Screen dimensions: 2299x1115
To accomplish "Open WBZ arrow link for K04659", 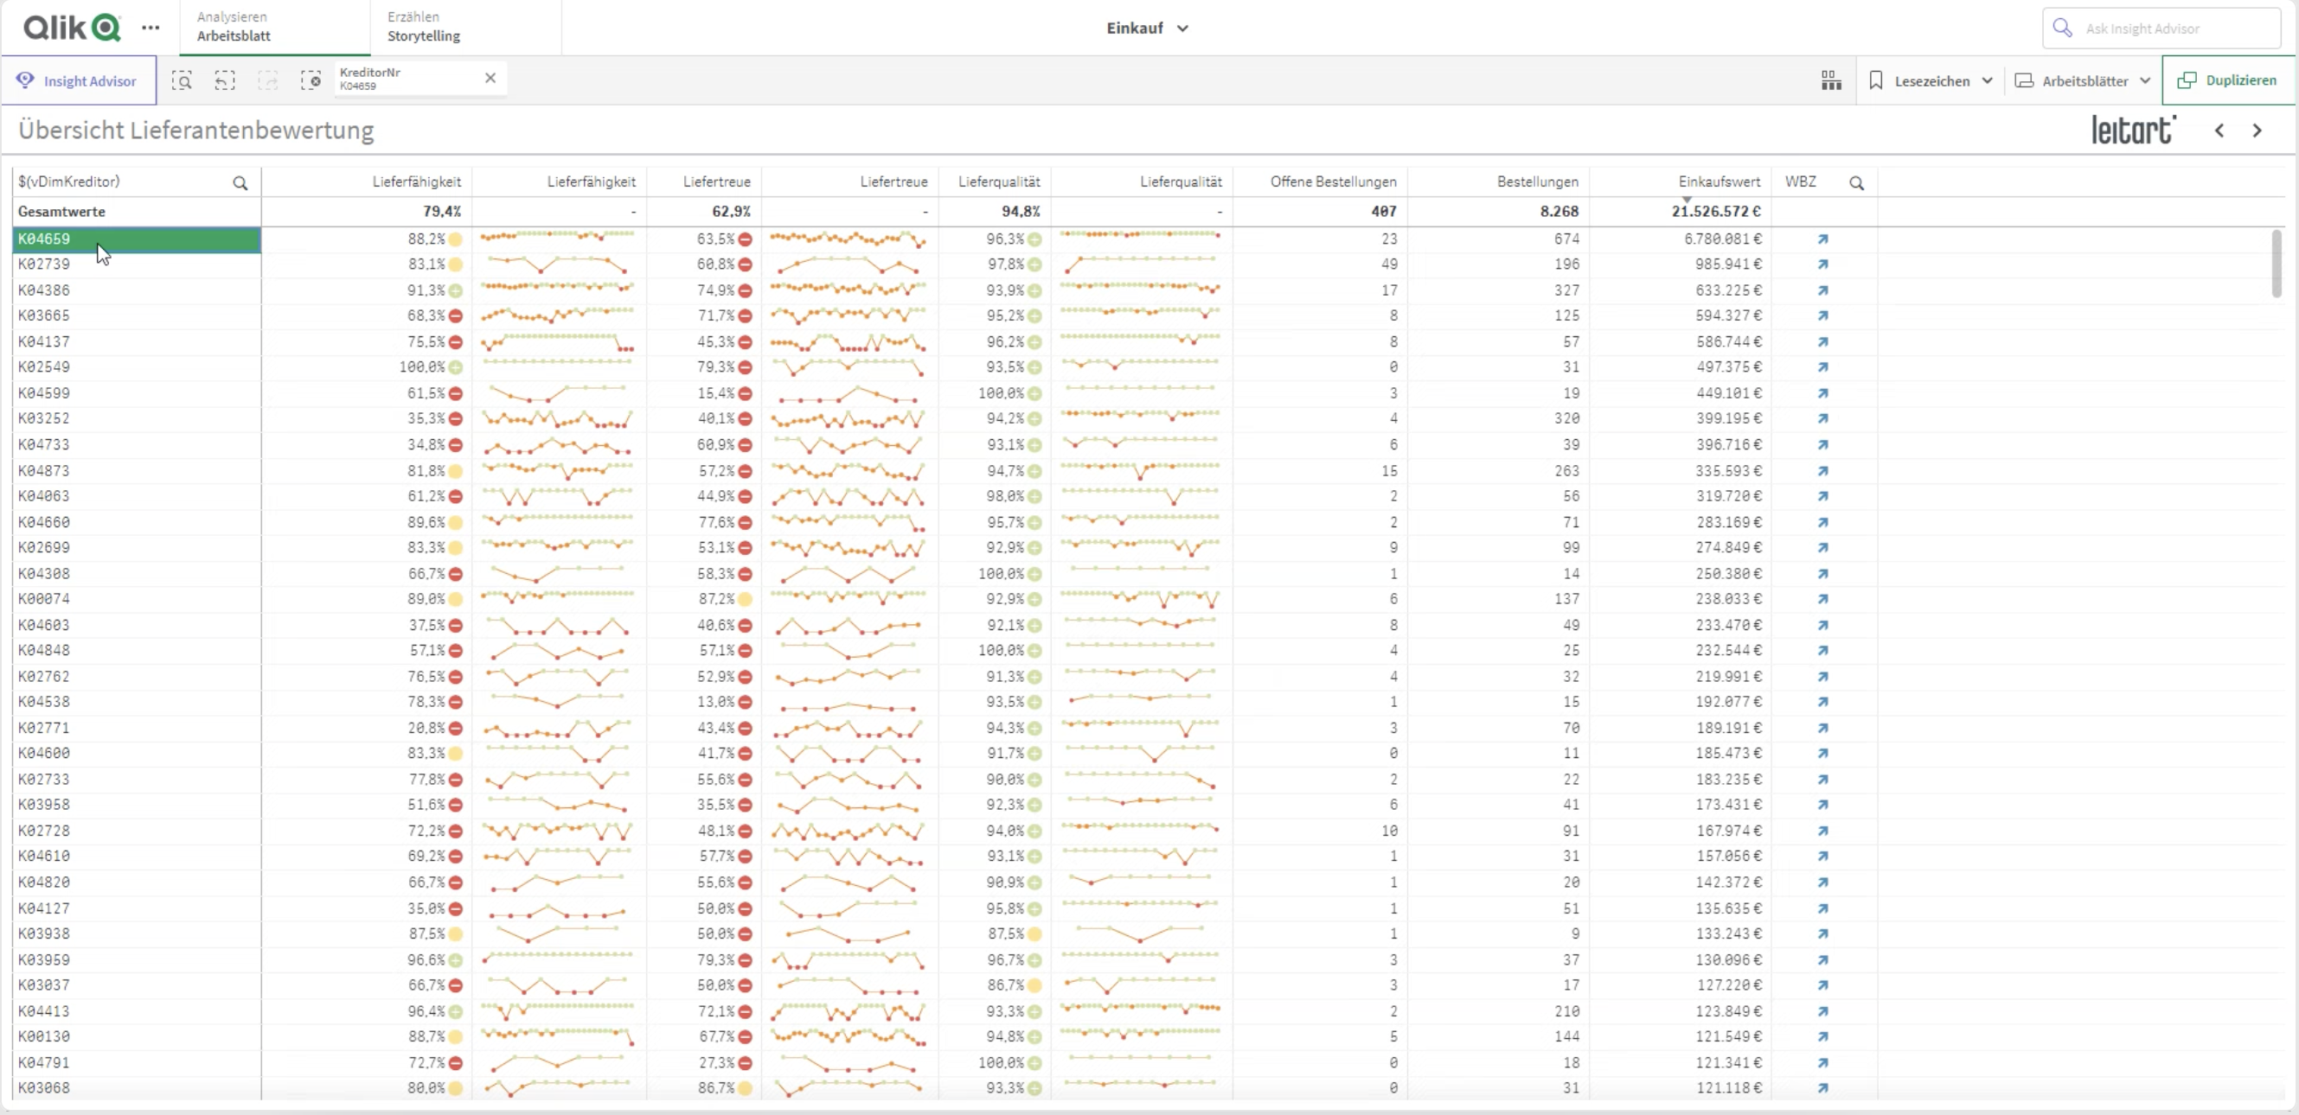I will tap(1822, 239).
